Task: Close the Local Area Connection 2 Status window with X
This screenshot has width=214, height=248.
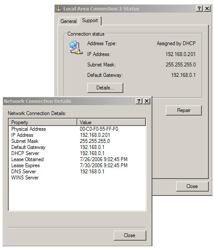Action: [x=207, y=8]
